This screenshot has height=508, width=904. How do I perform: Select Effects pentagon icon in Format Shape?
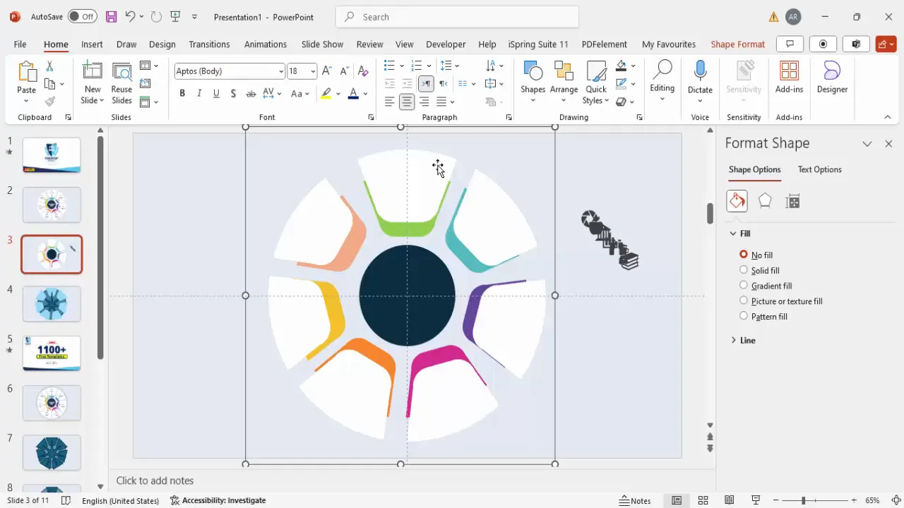[765, 201]
